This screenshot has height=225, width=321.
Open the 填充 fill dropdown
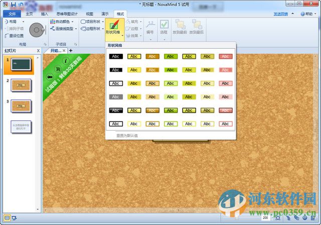point(134,22)
